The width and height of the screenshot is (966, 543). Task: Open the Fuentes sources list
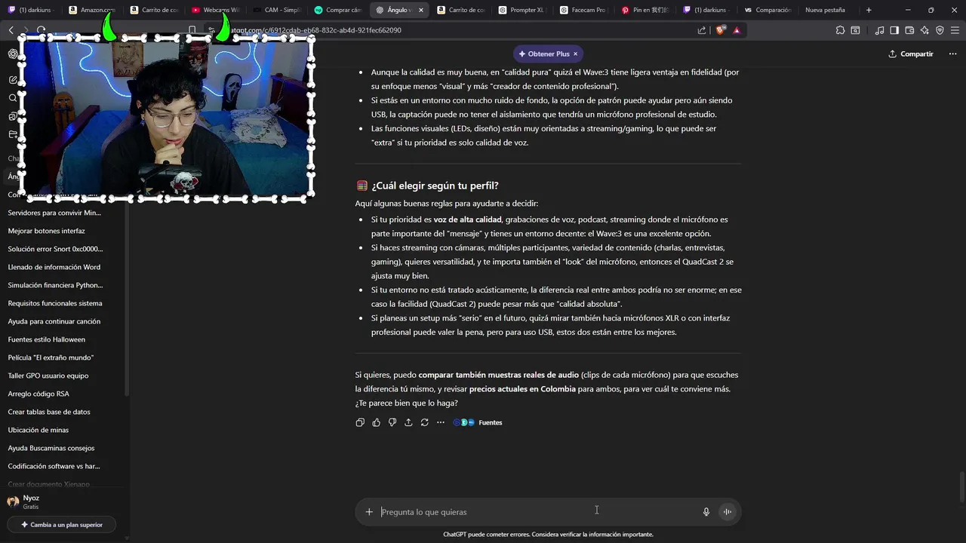[x=478, y=422]
